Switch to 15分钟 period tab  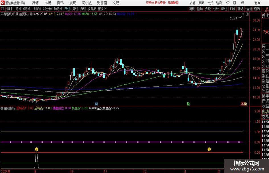click(x=37, y=9)
